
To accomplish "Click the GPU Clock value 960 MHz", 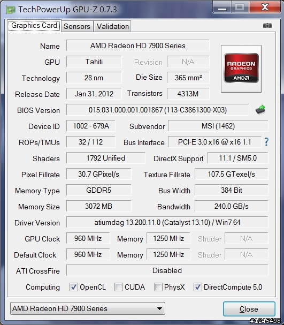I will pos(88,238).
